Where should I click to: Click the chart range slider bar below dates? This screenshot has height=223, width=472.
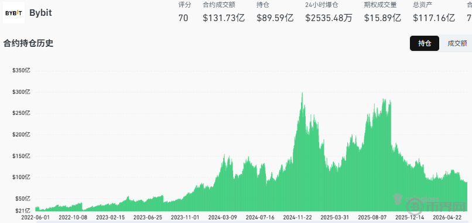click(x=252, y=222)
